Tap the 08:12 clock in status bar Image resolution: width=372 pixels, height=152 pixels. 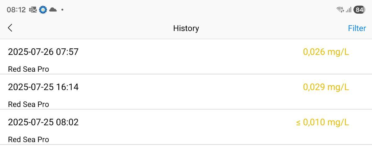click(16, 10)
